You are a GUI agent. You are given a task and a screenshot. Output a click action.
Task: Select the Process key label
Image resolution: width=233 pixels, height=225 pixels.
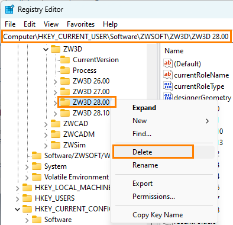(85, 70)
